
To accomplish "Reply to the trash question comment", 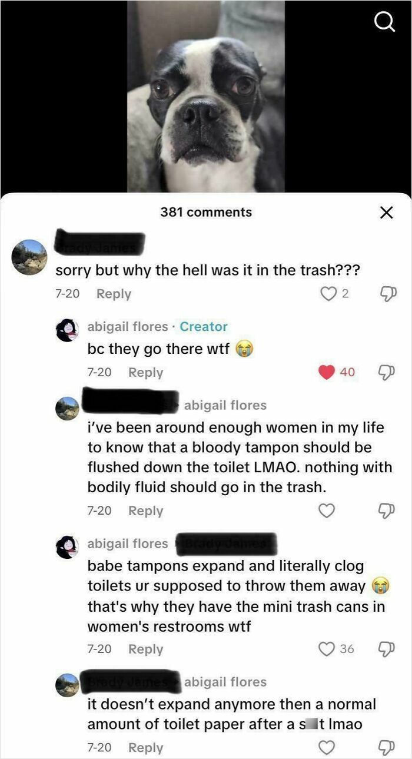I will pyautogui.click(x=114, y=293).
